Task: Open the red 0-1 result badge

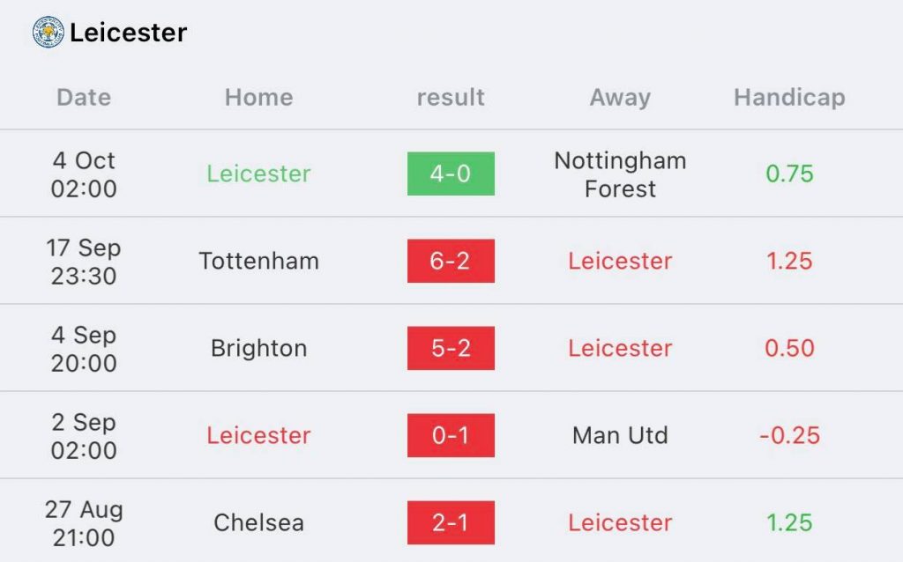Action: [451, 435]
